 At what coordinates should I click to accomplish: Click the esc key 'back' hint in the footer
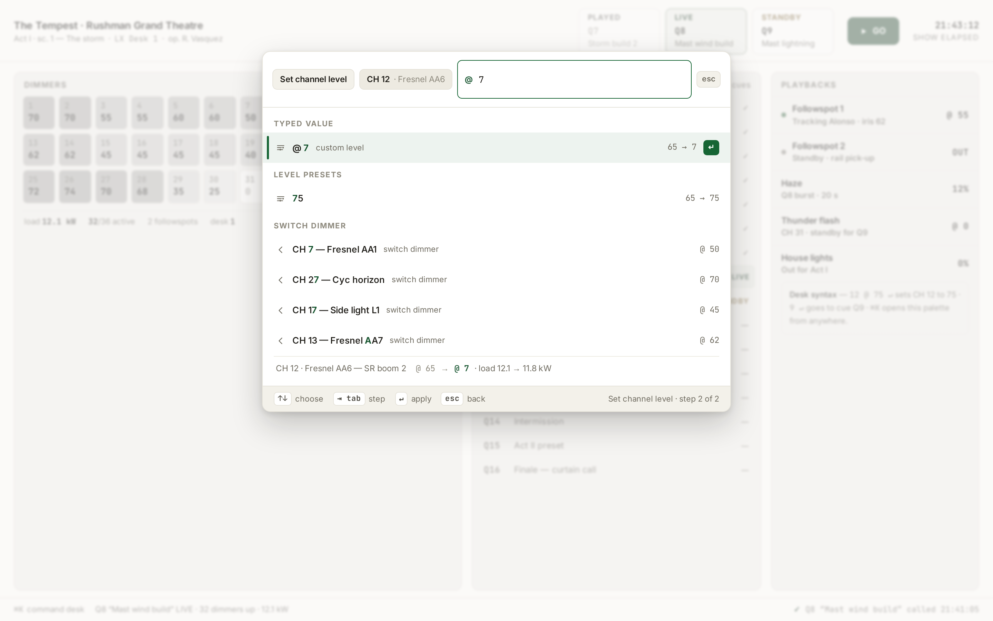coord(452,398)
